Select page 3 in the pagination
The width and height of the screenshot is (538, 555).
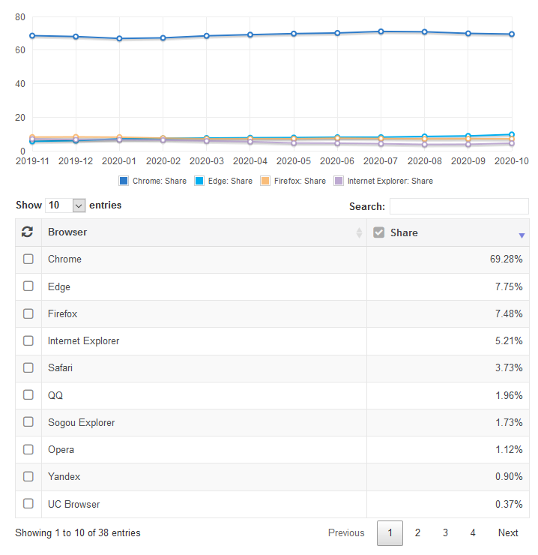click(445, 533)
